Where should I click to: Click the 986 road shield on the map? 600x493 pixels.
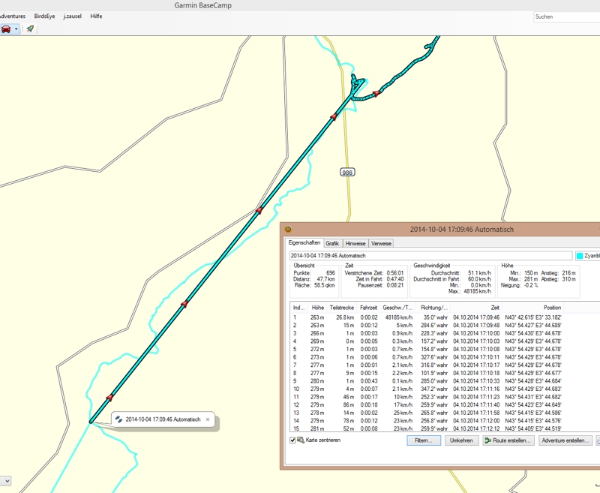(x=347, y=173)
